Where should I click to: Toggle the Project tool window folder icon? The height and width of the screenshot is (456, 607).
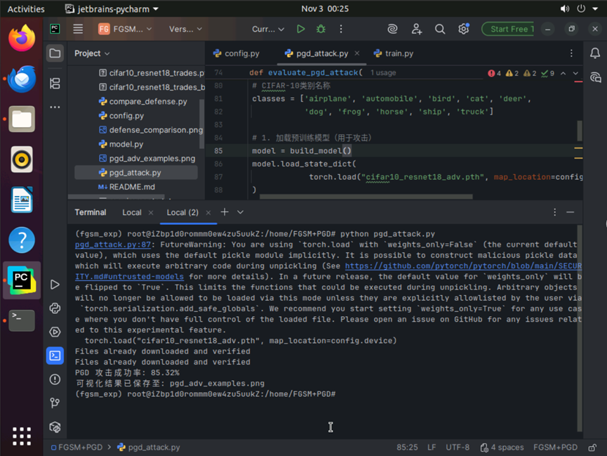pos(55,53)
